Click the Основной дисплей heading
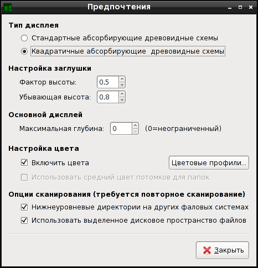This screenshot has width=258, height=268. (x=45, y=115)
